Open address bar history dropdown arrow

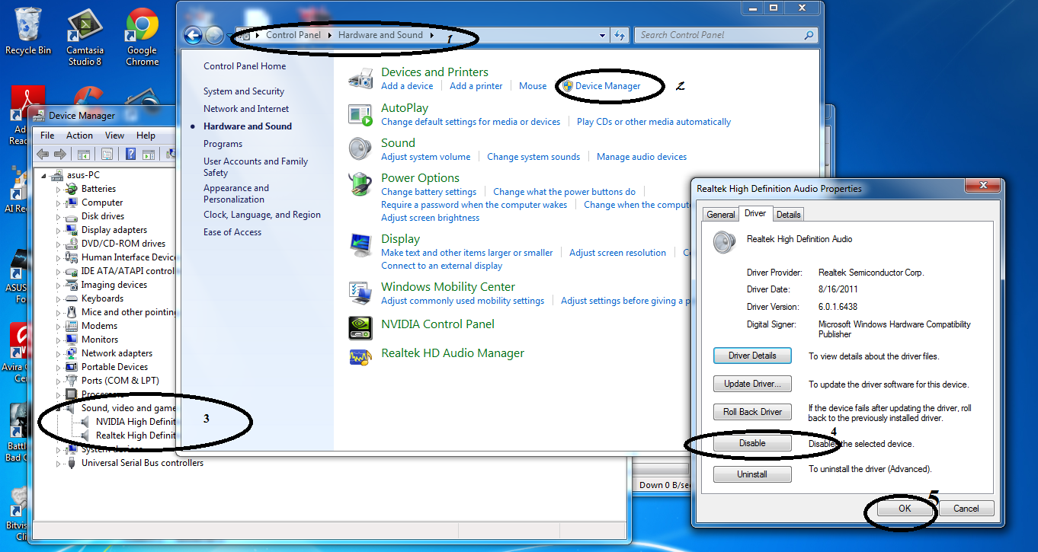[604, 35]
